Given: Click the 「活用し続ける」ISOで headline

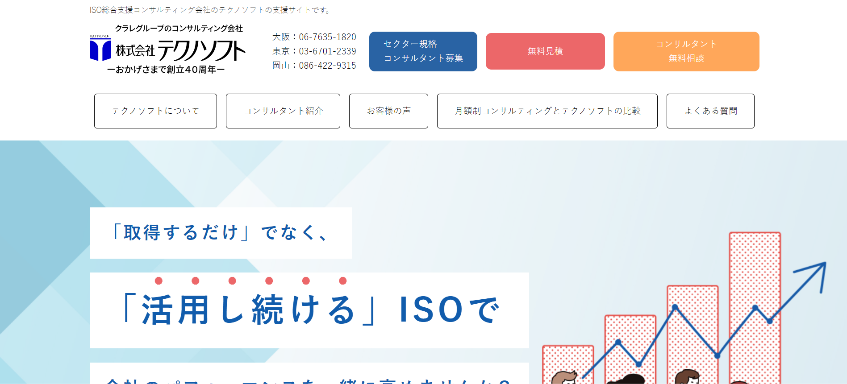Looking at the screenshot, I should coord(309,310).
